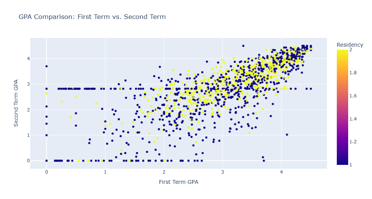The height and width of the screenshot is (199, 372).
Task: Click the topmost point near first-term 3.35
Action: 243,46
